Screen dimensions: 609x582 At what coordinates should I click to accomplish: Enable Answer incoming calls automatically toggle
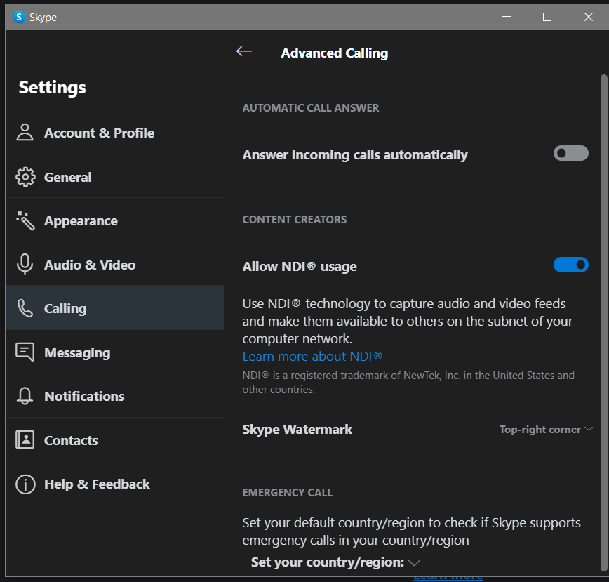tap(570, 153)
